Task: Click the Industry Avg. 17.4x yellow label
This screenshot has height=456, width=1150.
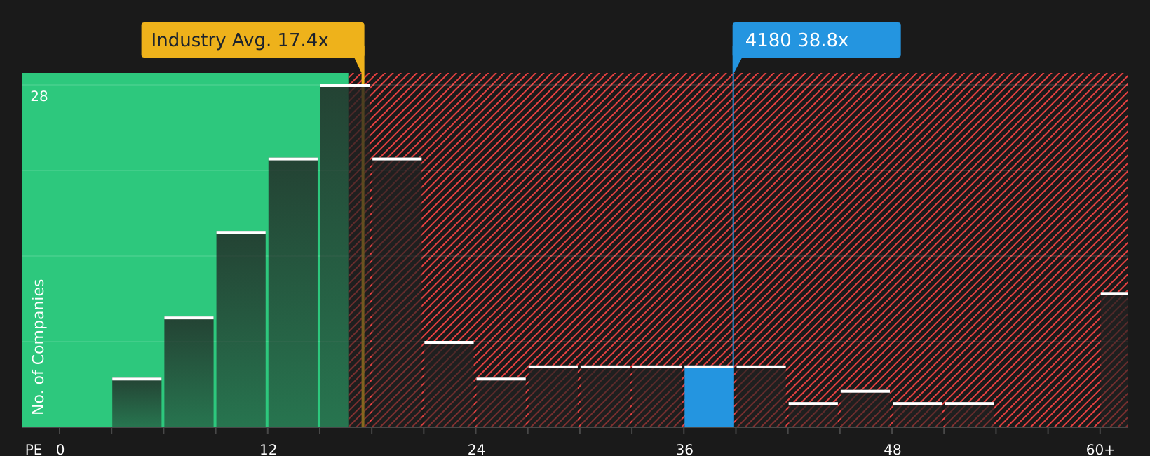Action: (x=252, y=40)
